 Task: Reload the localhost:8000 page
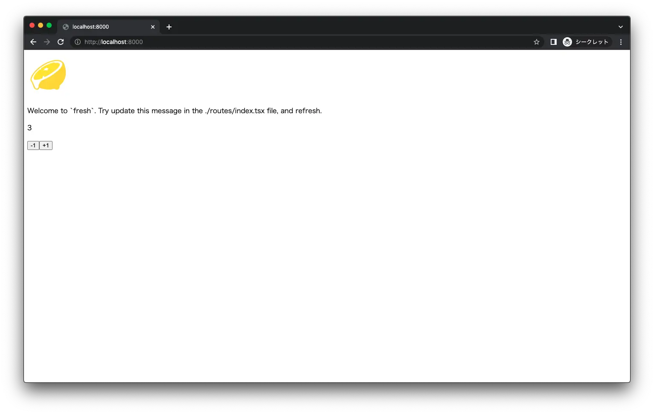(x=61, y=42)
